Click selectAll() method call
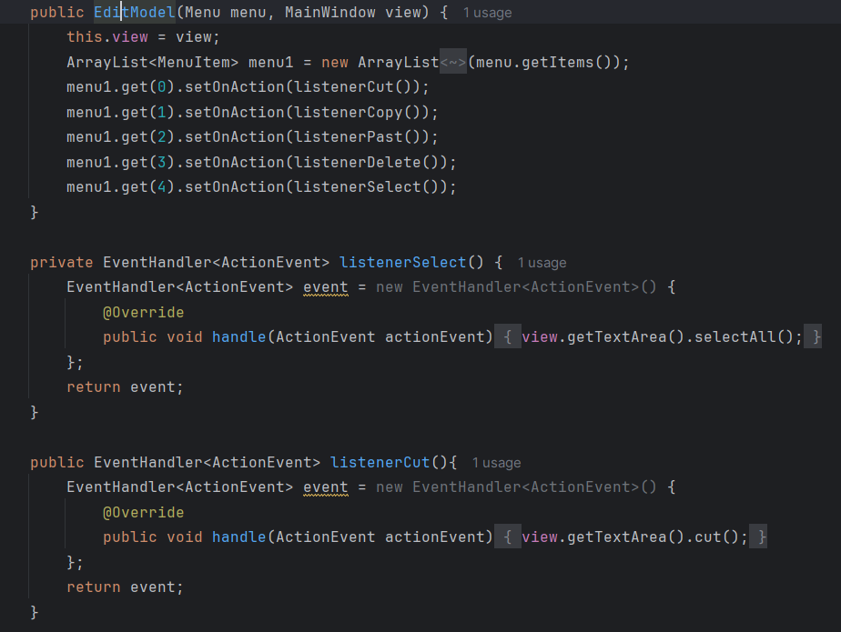Viewport: 841px width, 632px height. coord(744,337)
